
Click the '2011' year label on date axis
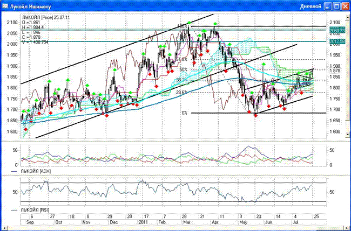(x=143, y=222)
